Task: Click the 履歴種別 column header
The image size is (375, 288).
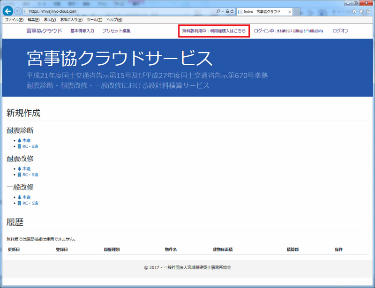Action: point(112,250)
